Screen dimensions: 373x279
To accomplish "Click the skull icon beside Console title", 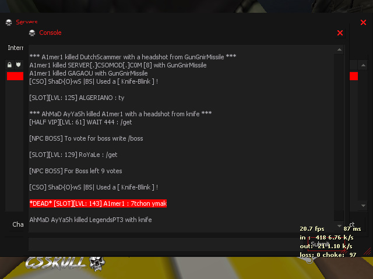I will pyautogui.click(x=32, y=33).
